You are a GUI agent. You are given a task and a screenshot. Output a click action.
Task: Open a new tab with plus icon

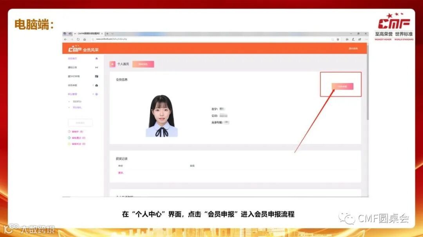pyautogui.click(x=107, y=34)
